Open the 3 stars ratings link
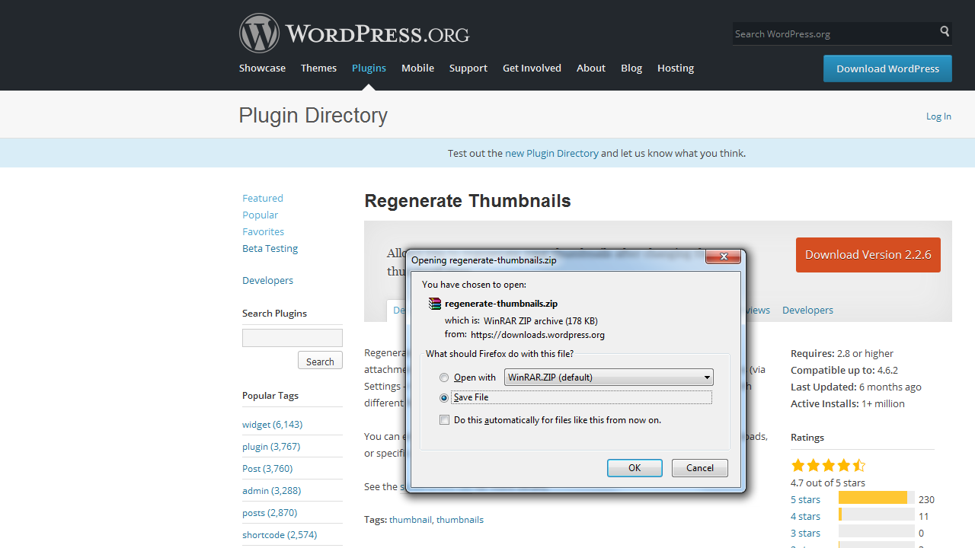Screen dimensions: 975x548 click(806, 533)
